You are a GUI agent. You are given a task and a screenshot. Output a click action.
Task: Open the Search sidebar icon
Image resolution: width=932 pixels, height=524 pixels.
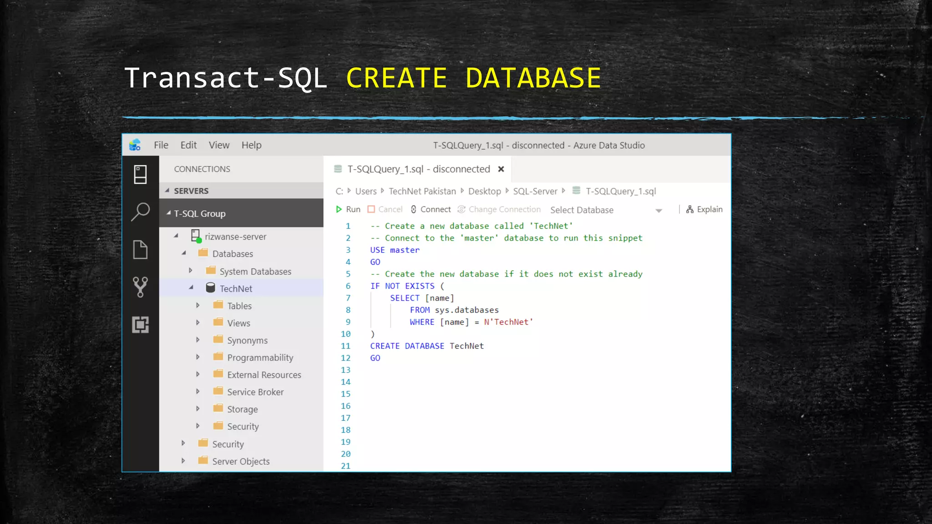(140, 212)
